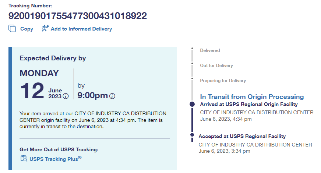This screenshot has height=173, width=321.
Task: Click the info icon beside June 2023
Action: [x=66, y=96]
